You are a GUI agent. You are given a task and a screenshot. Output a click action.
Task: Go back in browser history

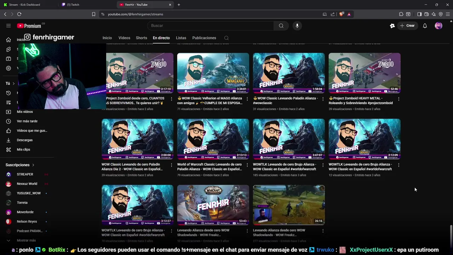coord(5,14)
